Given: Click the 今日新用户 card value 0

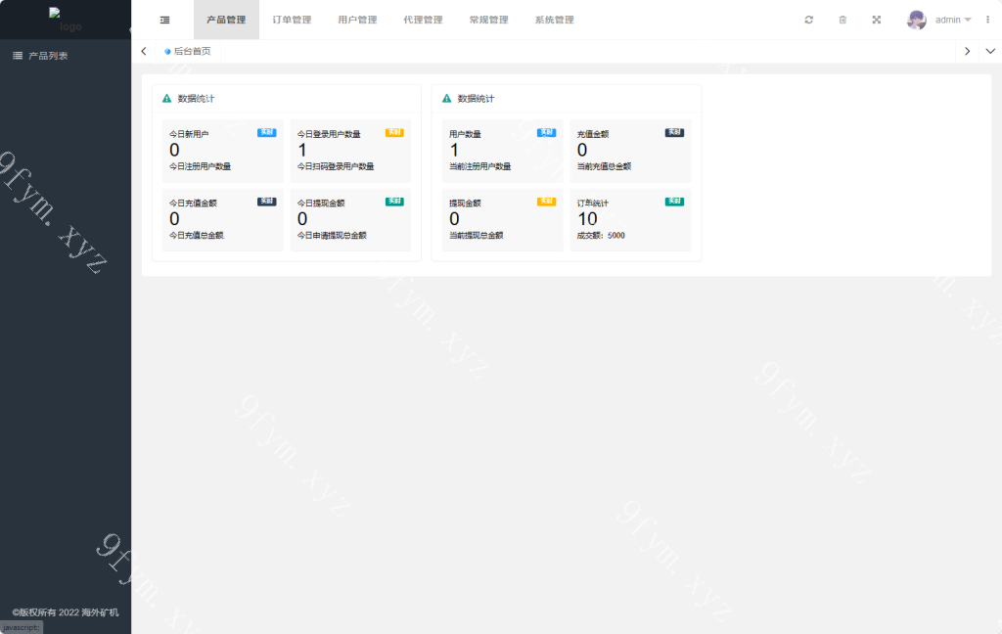Looking at the screenshot, I should pyautogui.click(x=174, y=151).
